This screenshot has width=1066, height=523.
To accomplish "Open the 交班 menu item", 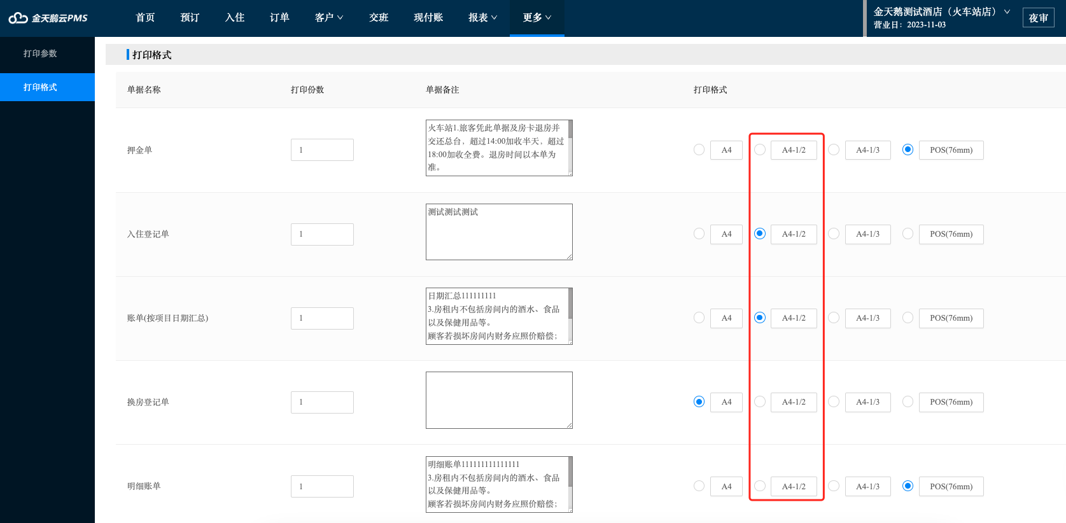I will click(x=379, y=18).
